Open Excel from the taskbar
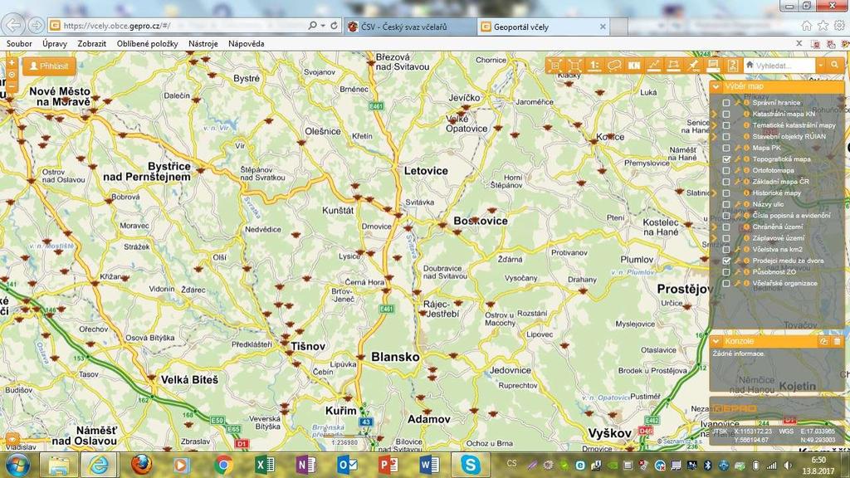The width and height of the screenshot is (850, 478). coord(265,465)
